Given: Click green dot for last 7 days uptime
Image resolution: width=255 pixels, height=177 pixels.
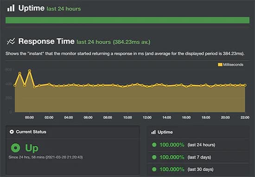Looking at the screenshot, I should coord(154,157).
